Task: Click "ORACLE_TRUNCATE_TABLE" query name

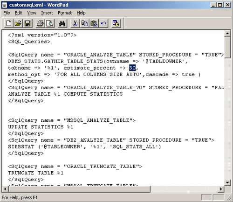Action: coord(101,167)
